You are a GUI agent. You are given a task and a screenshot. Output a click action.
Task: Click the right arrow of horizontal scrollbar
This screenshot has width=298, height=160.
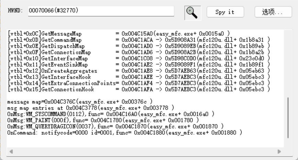click(x=279, y=151)
